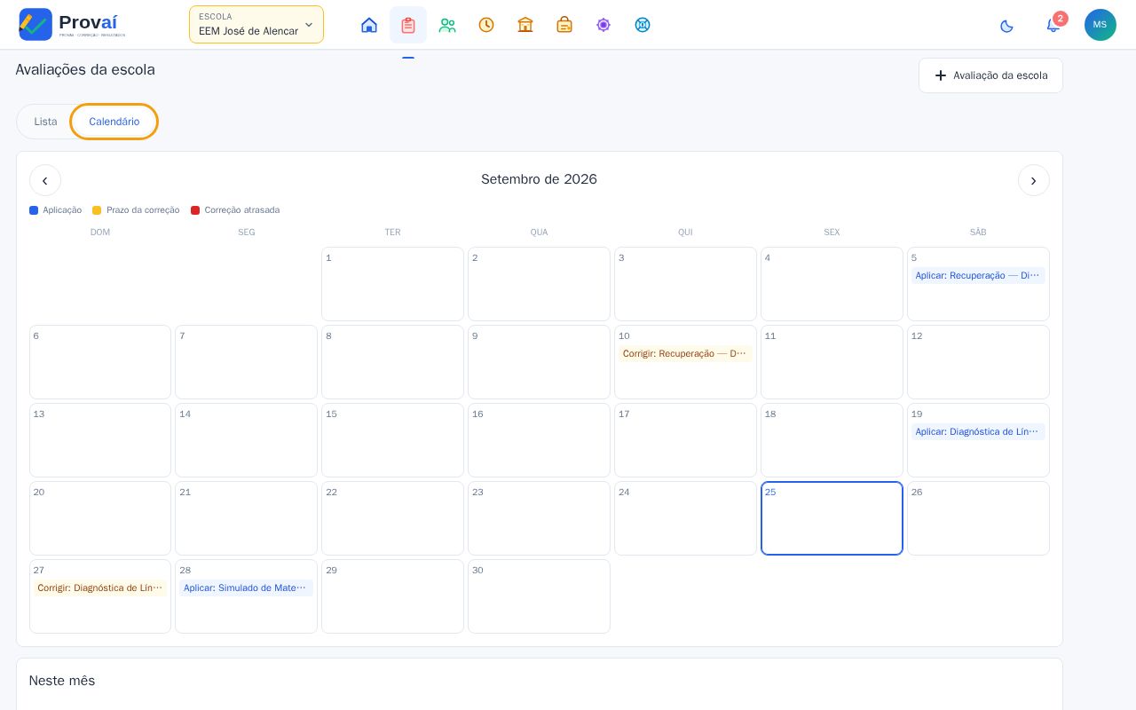Select calendar day 12
The height and width of the screenshot is (710, 1136).
[978, 362]
